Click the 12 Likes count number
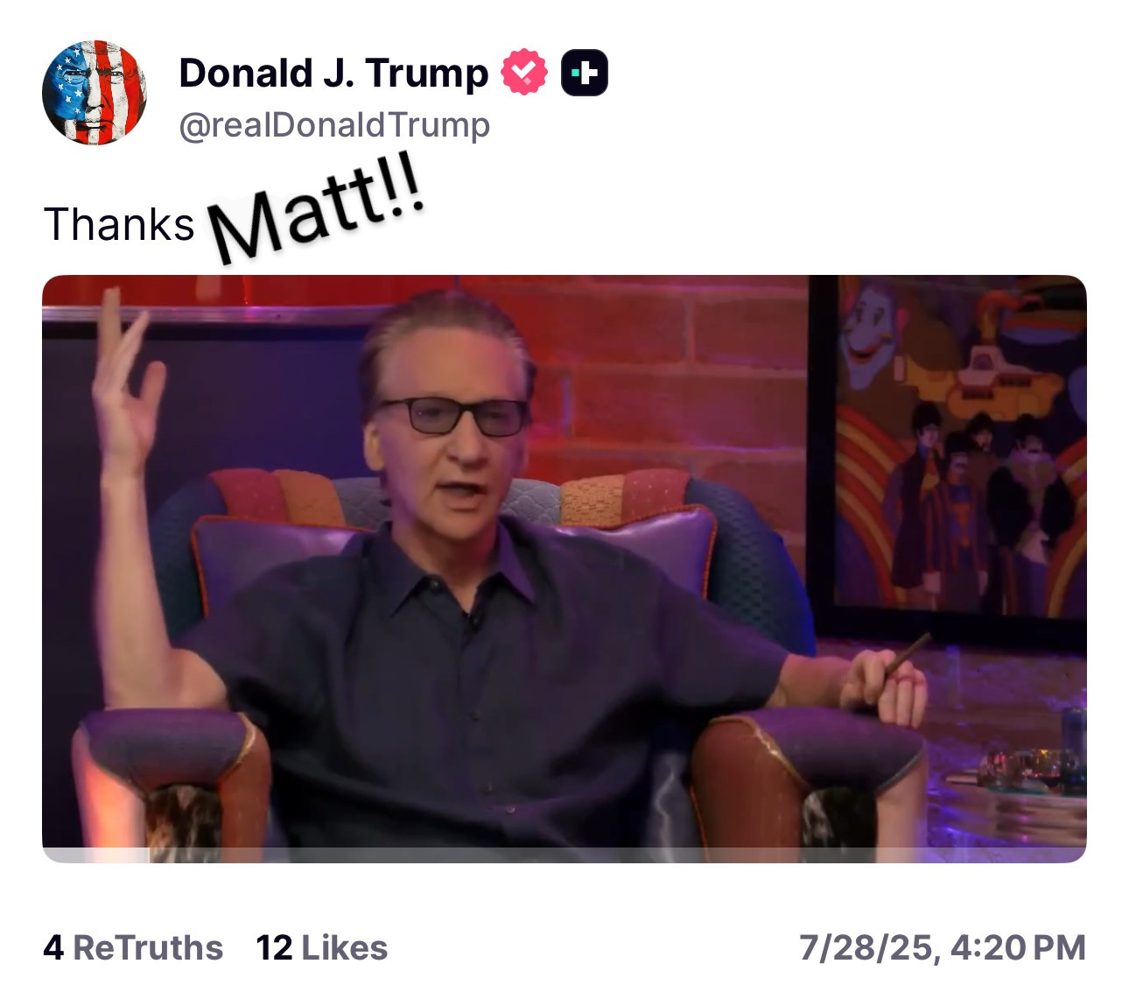The width and height of the screenshot is (1129, 1006). pos(274,947)
